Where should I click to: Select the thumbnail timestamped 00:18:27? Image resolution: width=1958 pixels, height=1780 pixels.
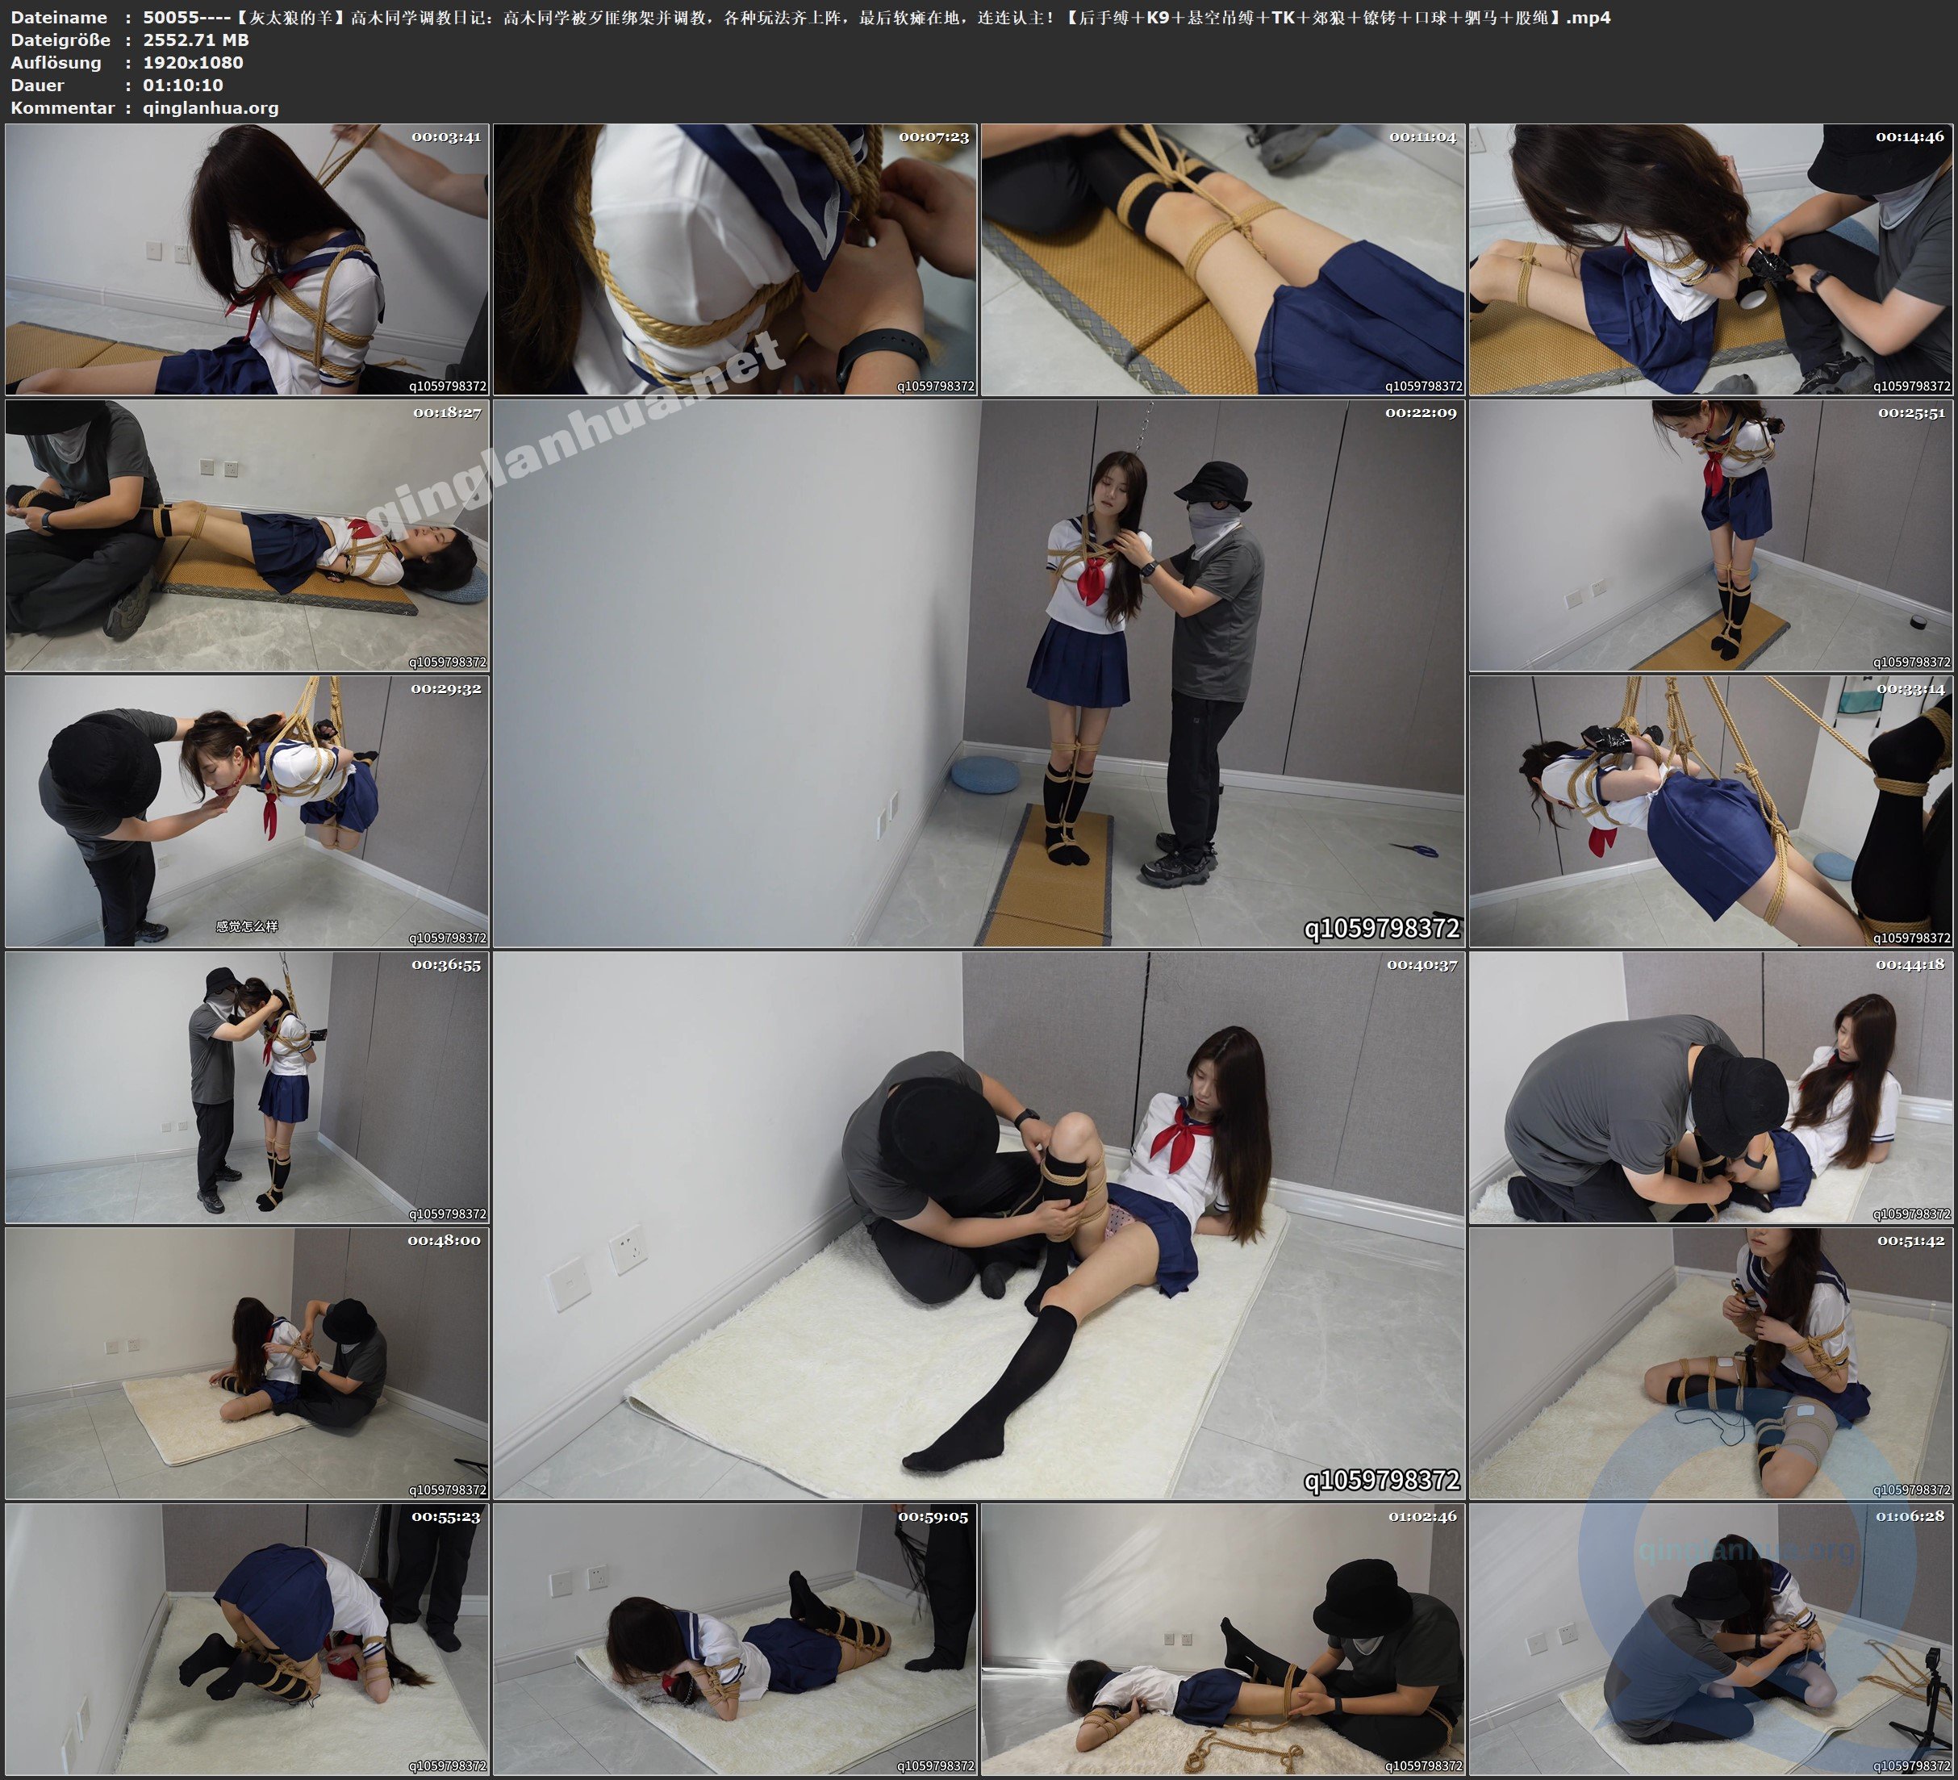click(247, 535)
